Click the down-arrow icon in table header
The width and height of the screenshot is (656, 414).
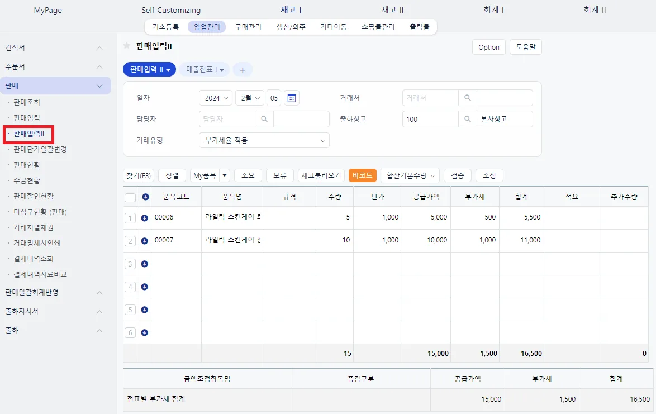pyautogui.click(x=145, y=197)
